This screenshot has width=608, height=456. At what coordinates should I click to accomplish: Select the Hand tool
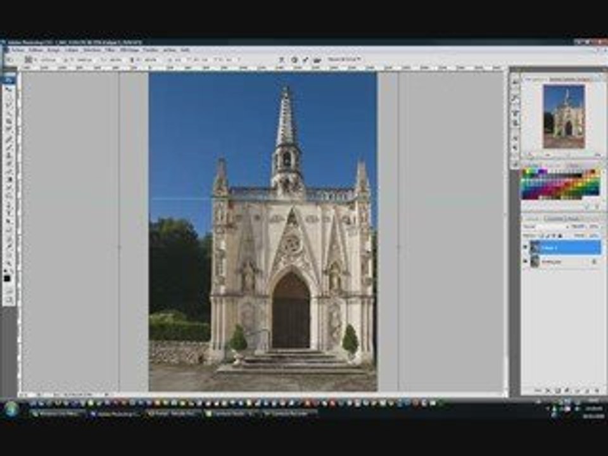pyautogui.click(x=8, y=253)
